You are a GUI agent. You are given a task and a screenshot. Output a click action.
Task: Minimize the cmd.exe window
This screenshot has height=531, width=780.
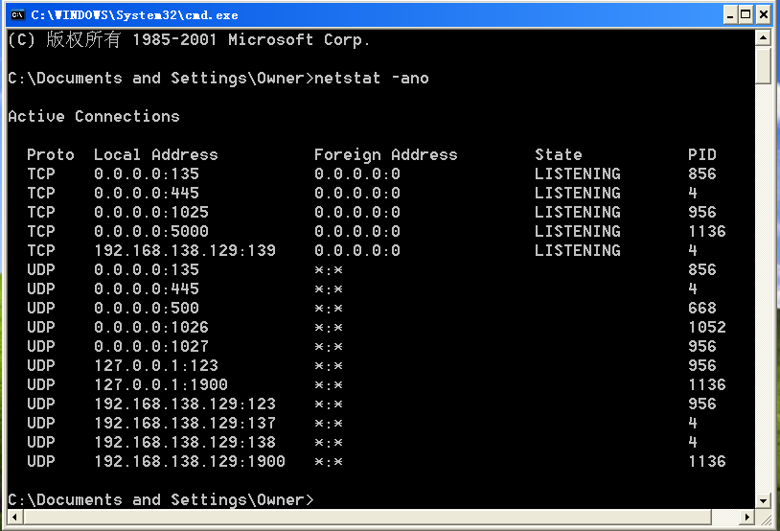pyautogui.click(x=729, y=14)
